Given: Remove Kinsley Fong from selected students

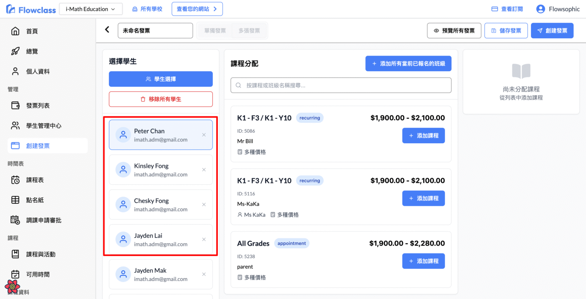Looking at the screenshot, I should point(204,170).
